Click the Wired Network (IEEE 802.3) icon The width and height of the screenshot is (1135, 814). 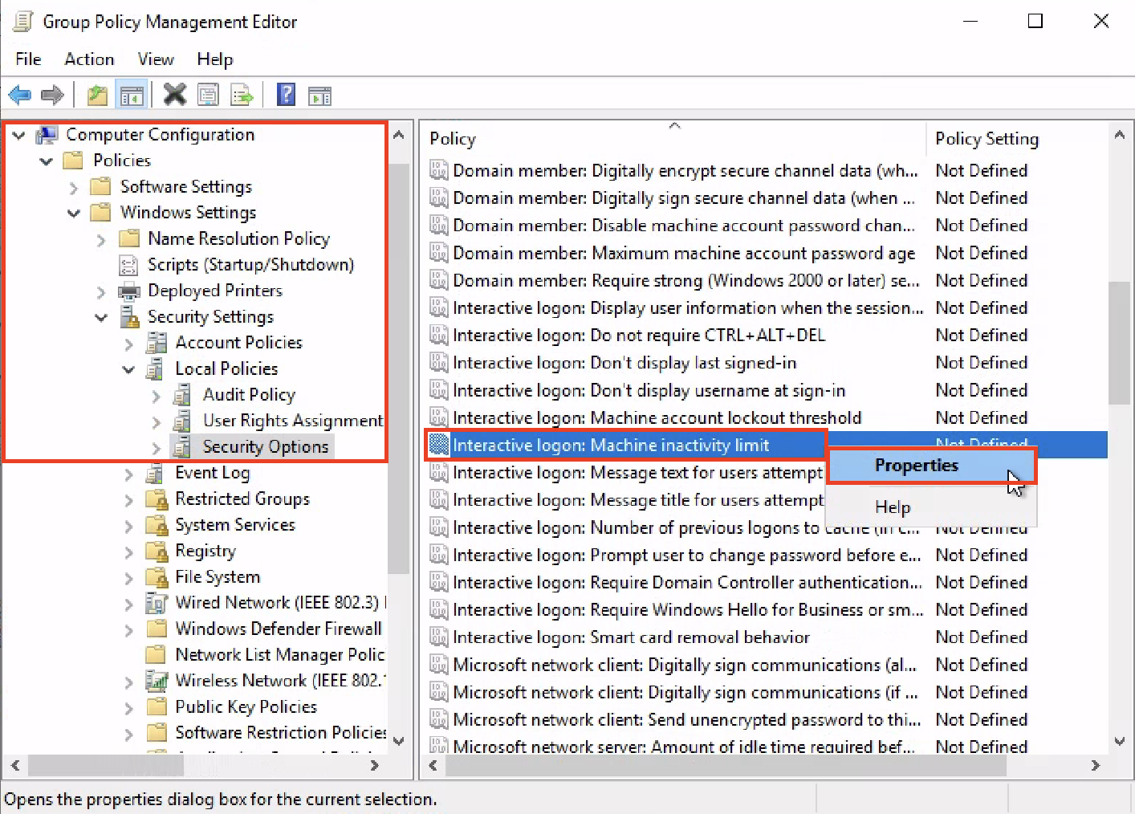point(156,603)
